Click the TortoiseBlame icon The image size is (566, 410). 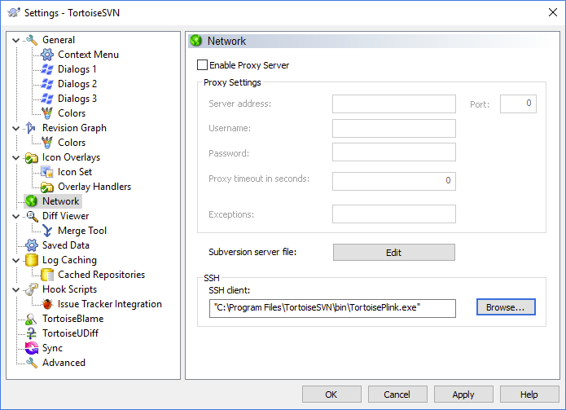click(x=32, y=319)
